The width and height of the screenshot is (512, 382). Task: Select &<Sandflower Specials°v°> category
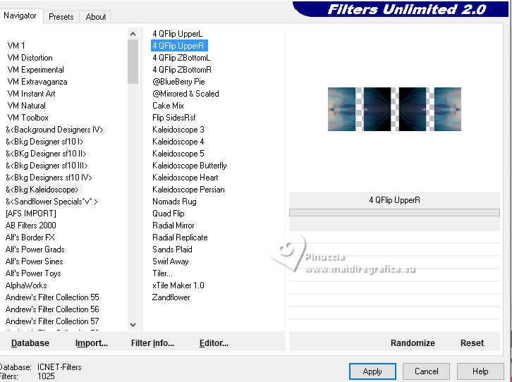[x=51, y=202]
